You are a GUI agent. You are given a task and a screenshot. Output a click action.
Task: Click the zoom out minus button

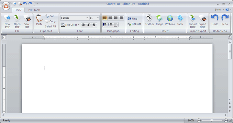coord(199,120)
